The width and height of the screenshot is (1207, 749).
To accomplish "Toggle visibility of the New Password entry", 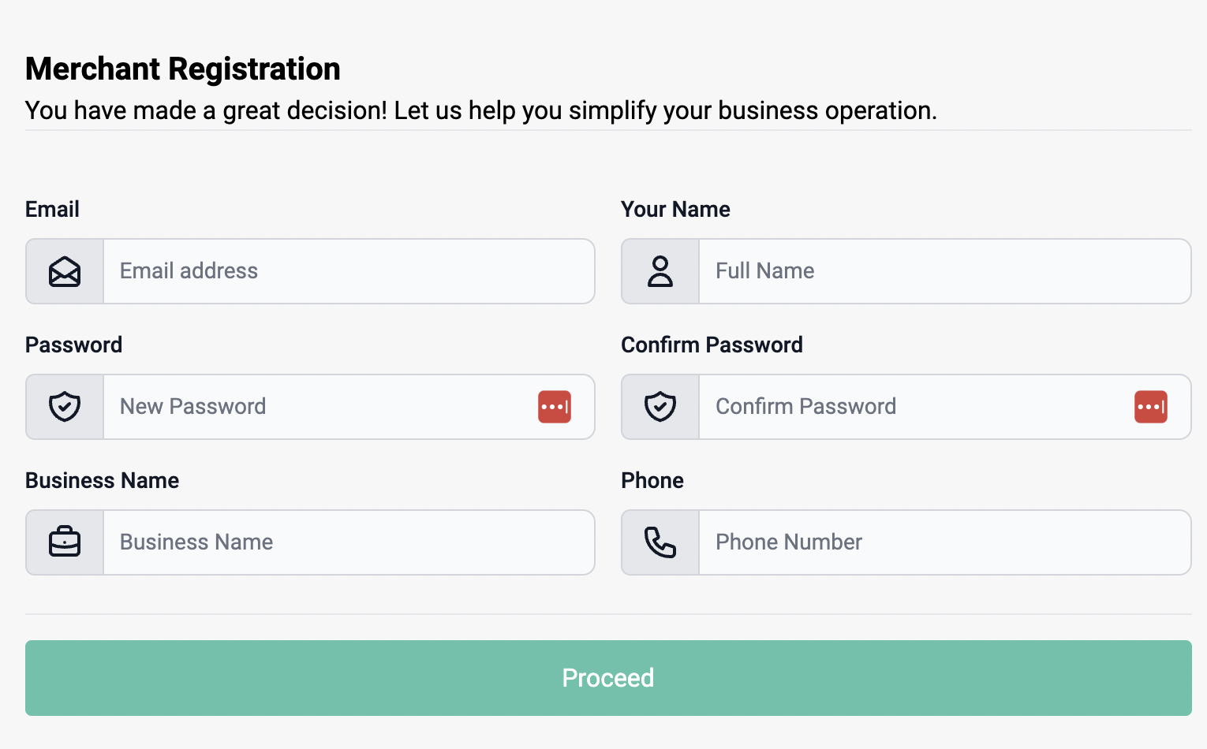I will [x=555, y=407].
